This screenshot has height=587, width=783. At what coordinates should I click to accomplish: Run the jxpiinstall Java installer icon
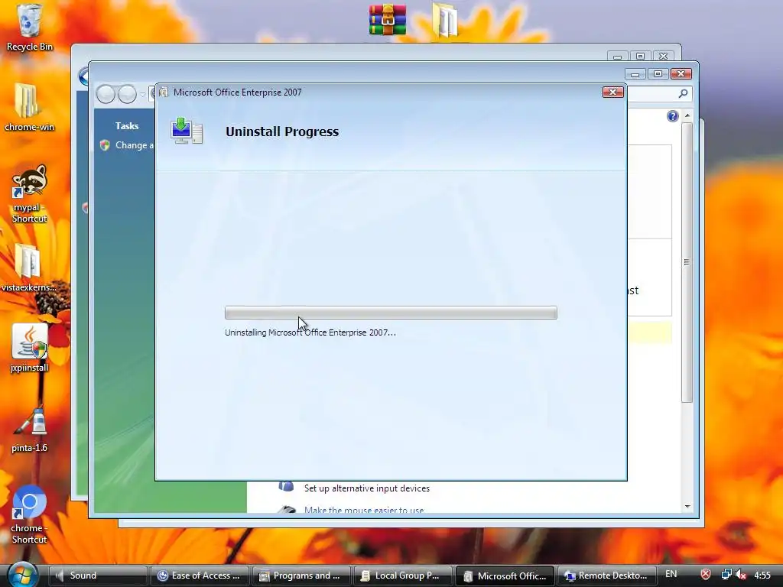pyautogui.click(x=29, y=348)
